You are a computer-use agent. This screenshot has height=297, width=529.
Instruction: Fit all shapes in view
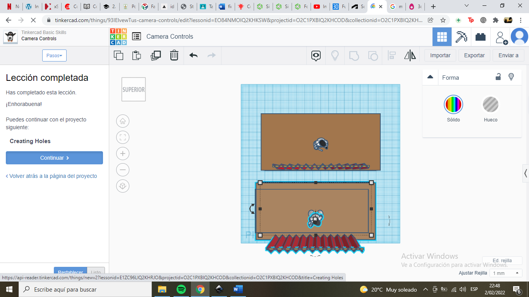tap(123, 137)
